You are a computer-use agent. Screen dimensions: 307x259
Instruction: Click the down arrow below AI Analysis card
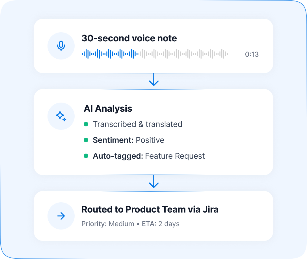click(153, 182)
